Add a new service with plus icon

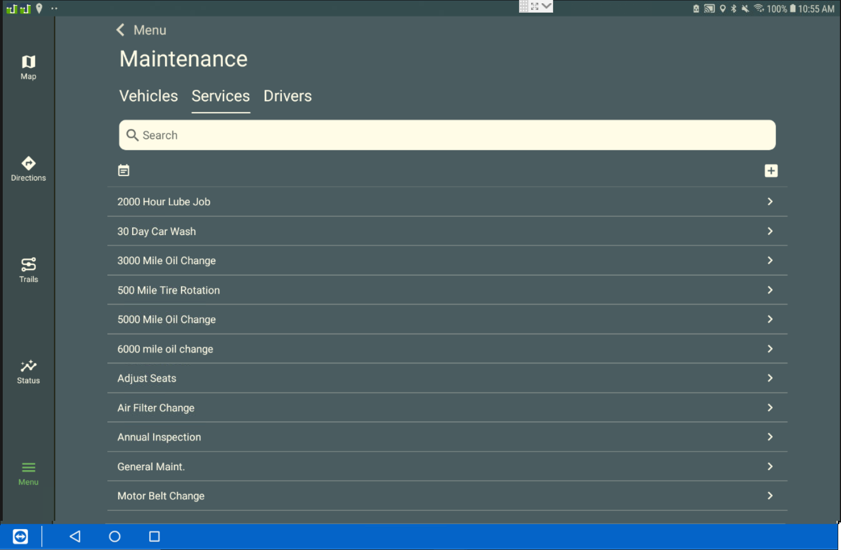point(771,171)
